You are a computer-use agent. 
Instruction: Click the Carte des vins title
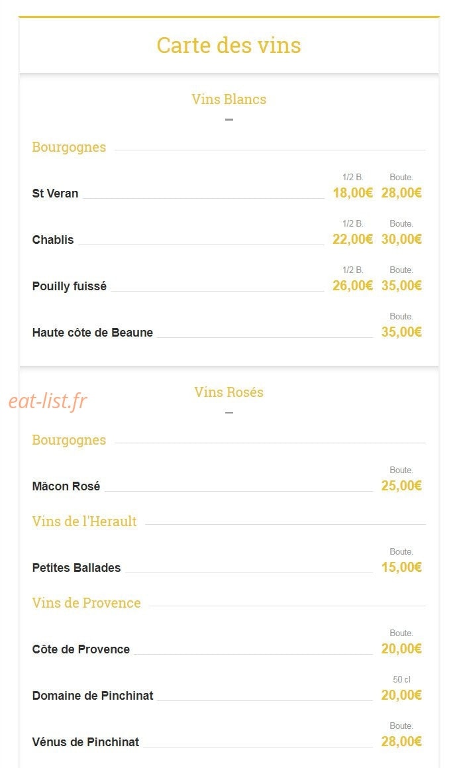pyautogui.click(x=229, y=46)
